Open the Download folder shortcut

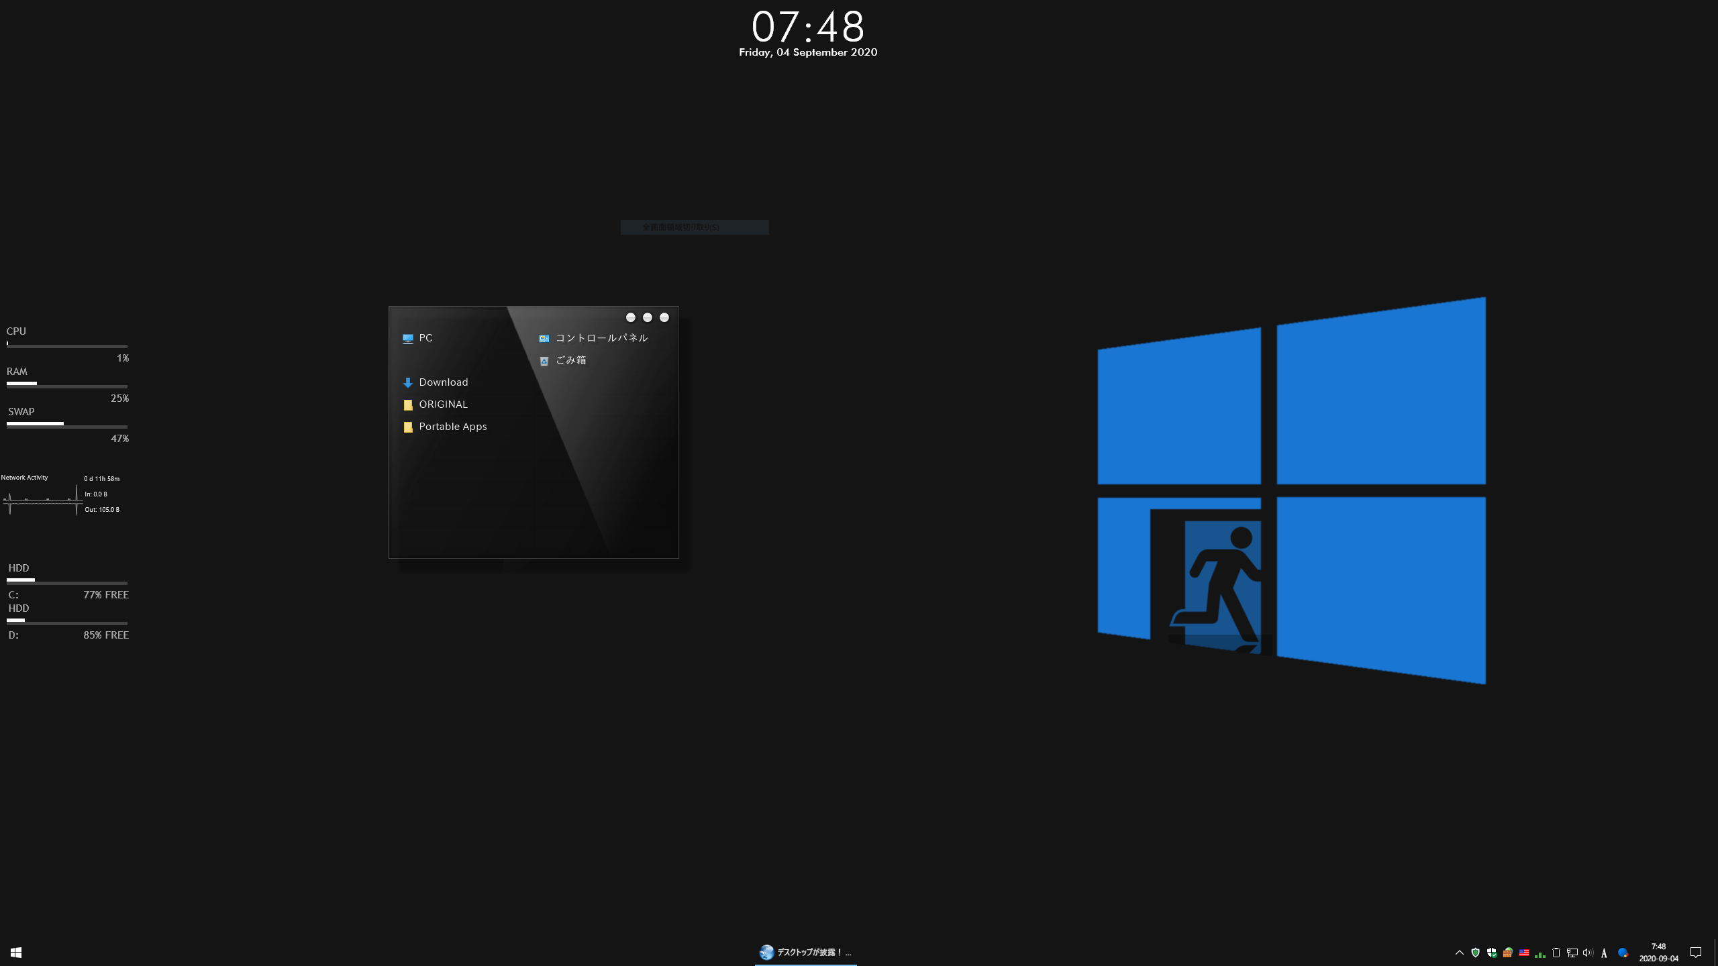(436, 382)
